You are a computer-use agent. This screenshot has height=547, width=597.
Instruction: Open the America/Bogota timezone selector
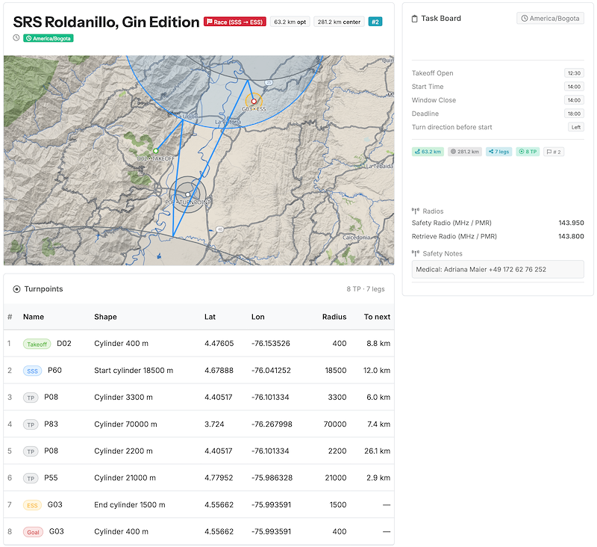[549, 18]
